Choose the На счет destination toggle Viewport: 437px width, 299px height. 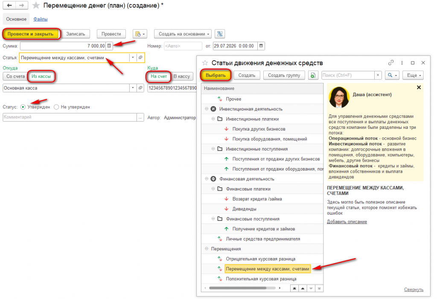pyautogui.click(x=159, y=76)
